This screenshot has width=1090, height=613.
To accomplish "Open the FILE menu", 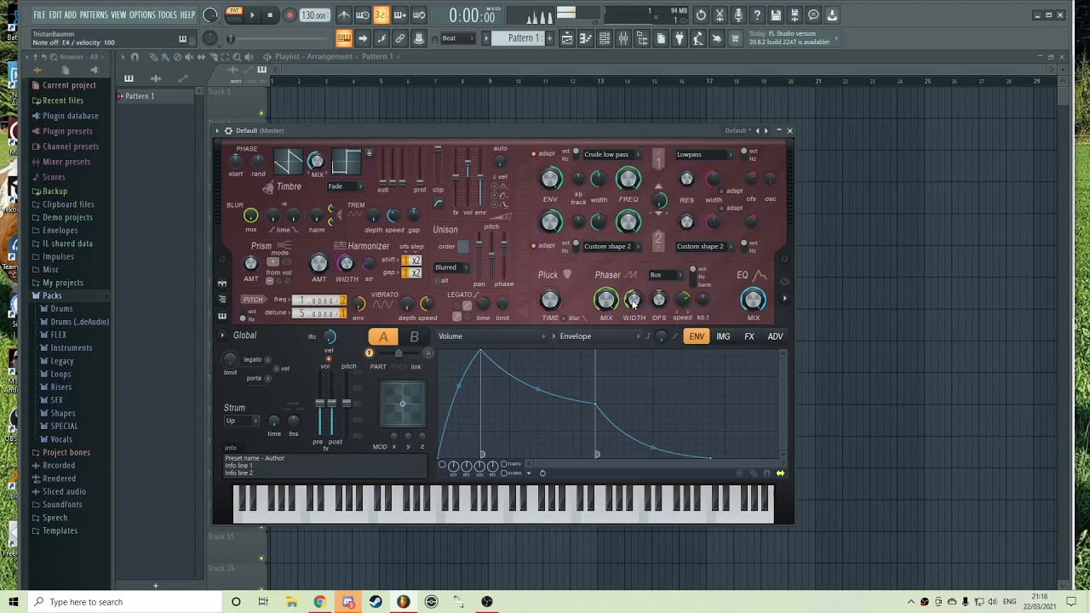I will tap(39, 14).
